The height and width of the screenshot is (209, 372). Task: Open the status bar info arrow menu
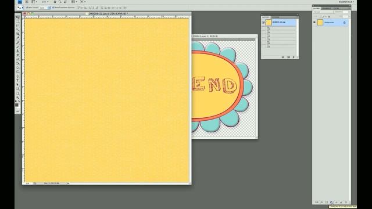coord(68,183)
